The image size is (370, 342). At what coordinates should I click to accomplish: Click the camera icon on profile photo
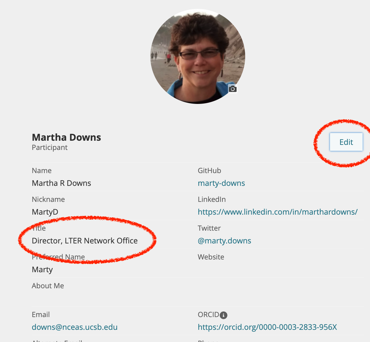pyautogui.click(x=233, y=89)
